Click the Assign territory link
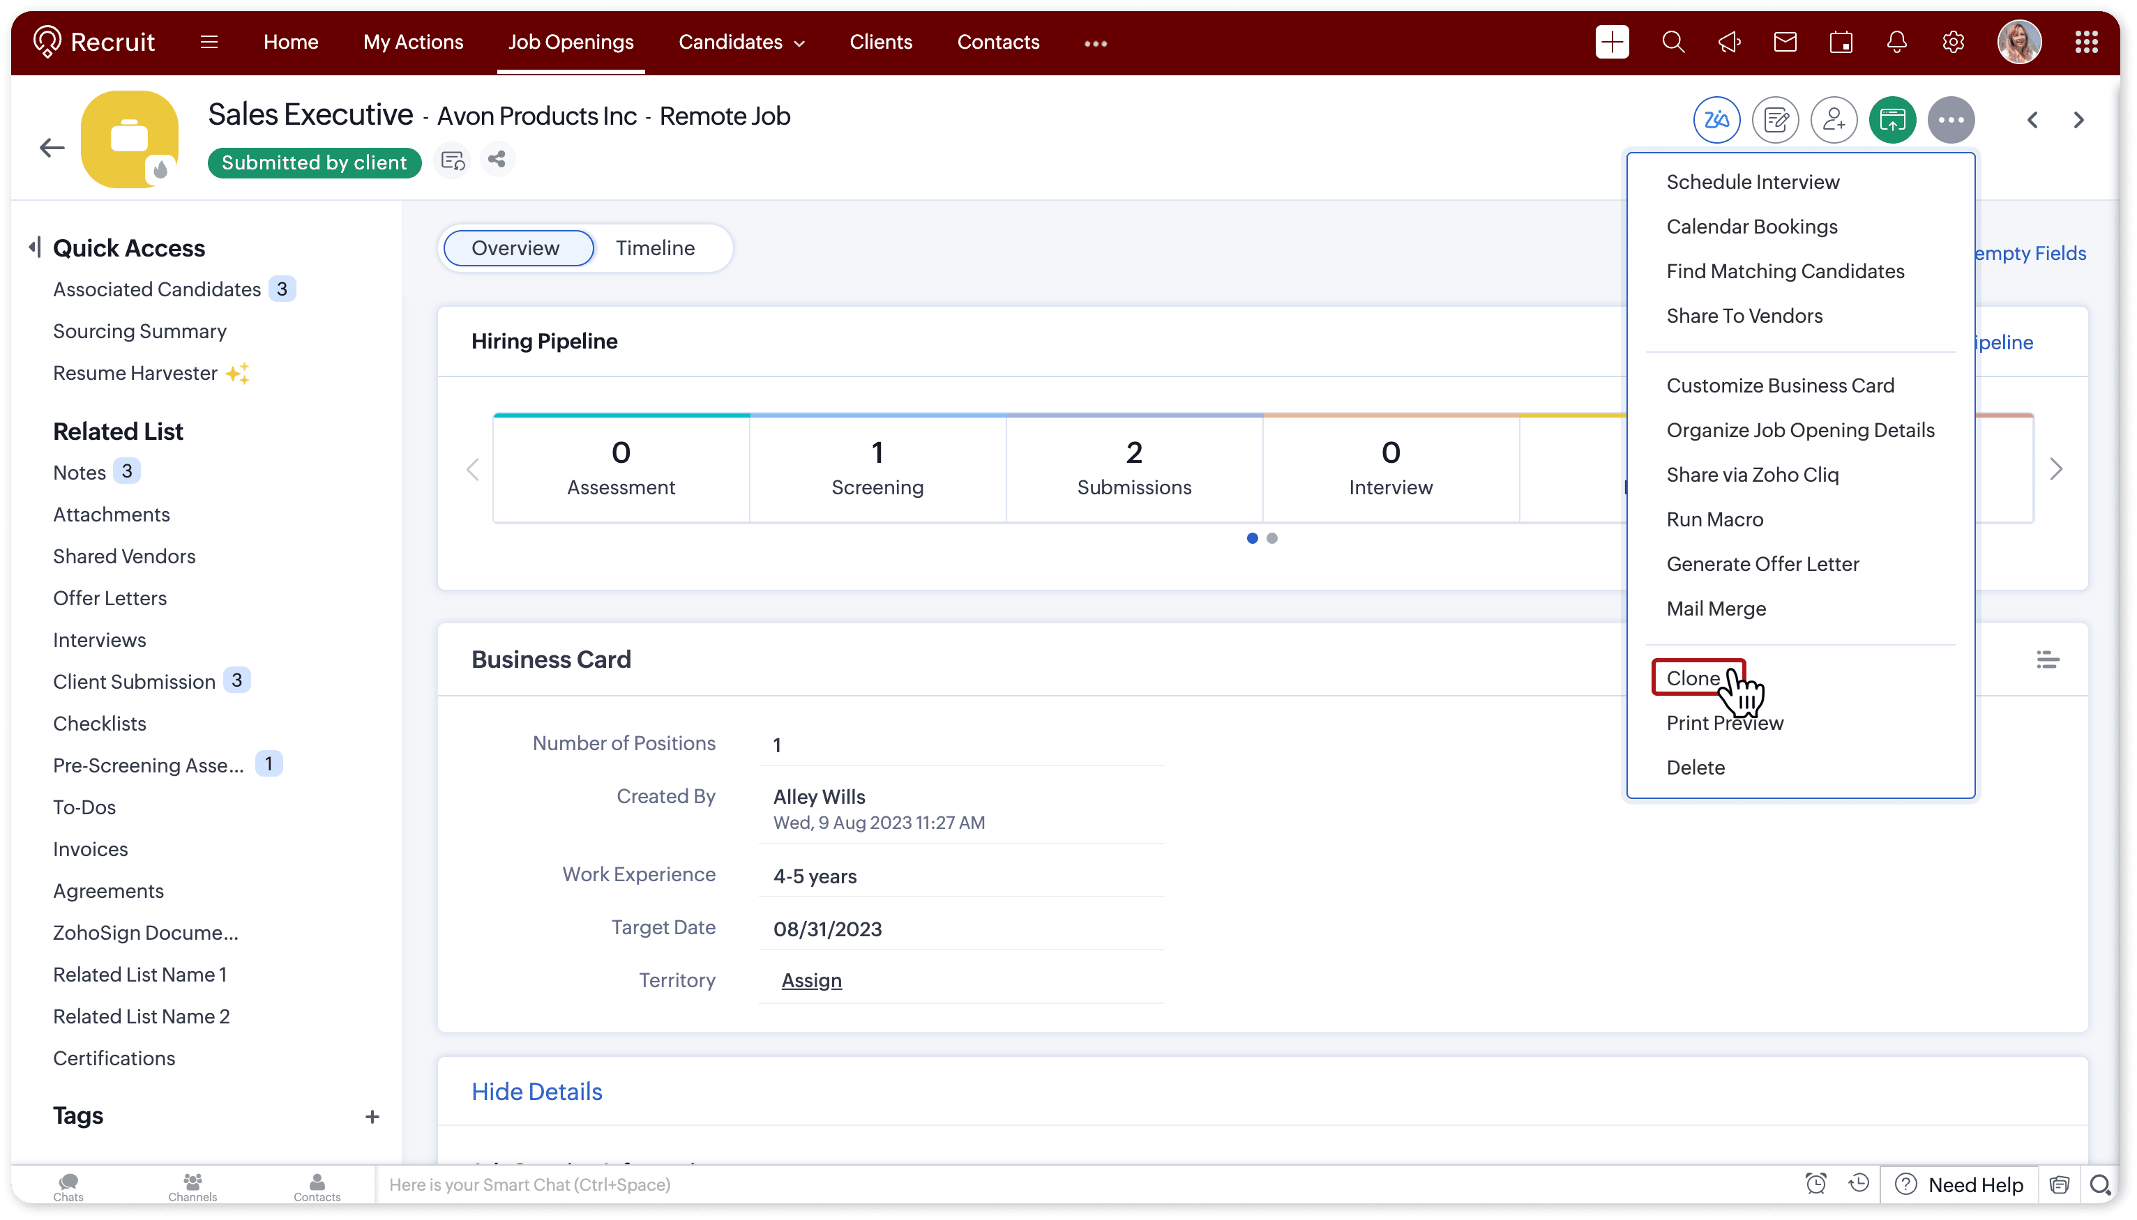Image resolution: width=2137 pixels, height=1220 pixels. coord(810,980)
